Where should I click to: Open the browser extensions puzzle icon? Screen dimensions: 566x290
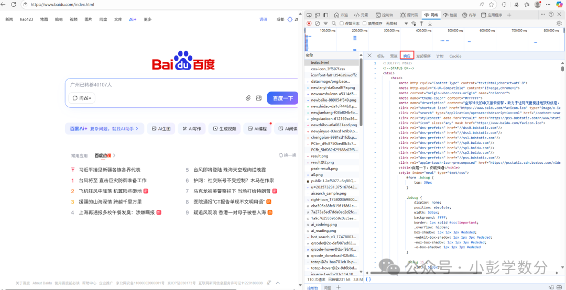[504, 4]
